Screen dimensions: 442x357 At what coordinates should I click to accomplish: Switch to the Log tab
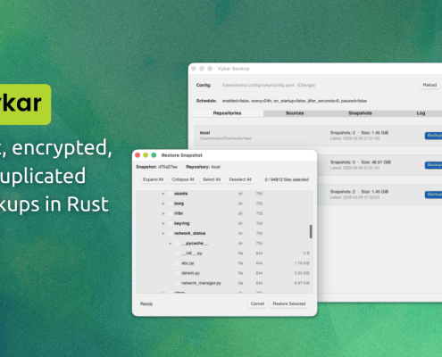point(421,113)
